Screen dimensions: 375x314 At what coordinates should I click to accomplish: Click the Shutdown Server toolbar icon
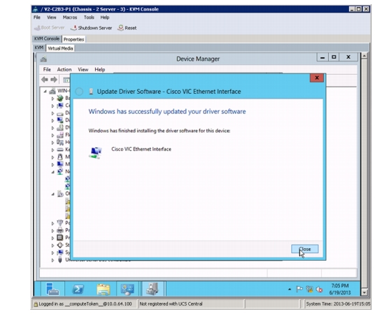tap(74, 28)
